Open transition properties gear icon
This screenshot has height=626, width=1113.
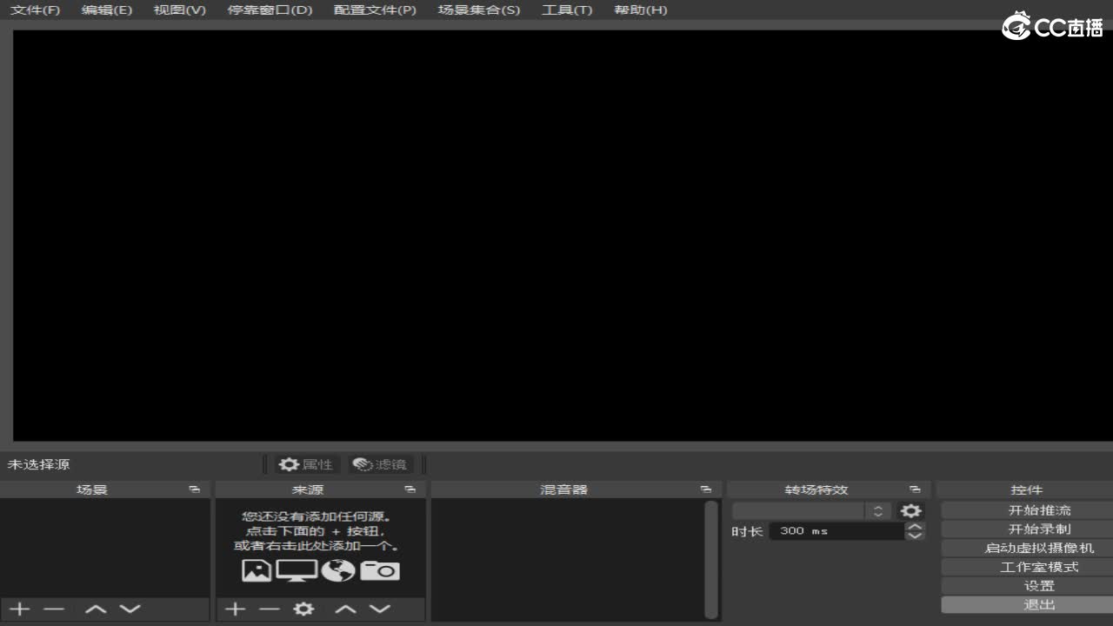(x=910, y=510)
